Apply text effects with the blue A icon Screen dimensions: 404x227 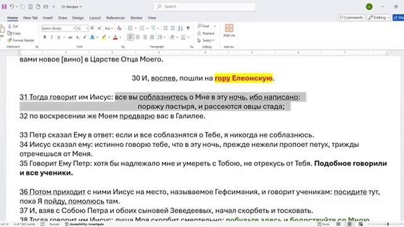coord(92,37)
